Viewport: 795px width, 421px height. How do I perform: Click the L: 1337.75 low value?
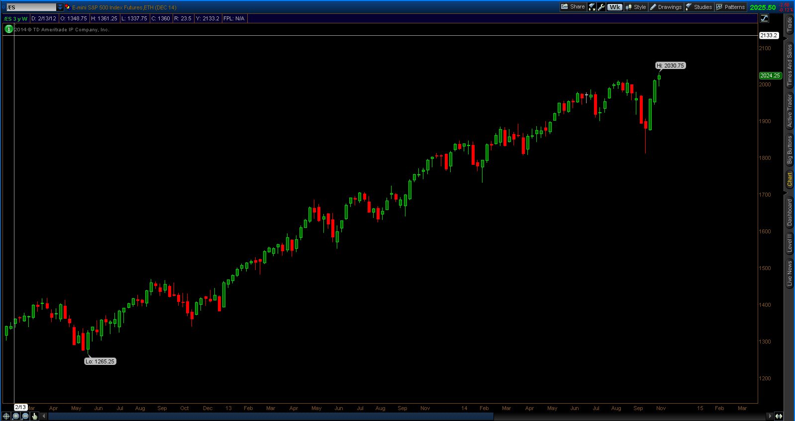[134, 18]
